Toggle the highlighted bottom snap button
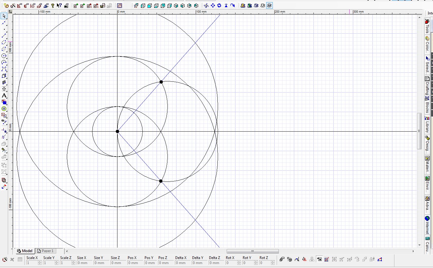433x268 pixels. pyautogui.click(x=319, y=259)
